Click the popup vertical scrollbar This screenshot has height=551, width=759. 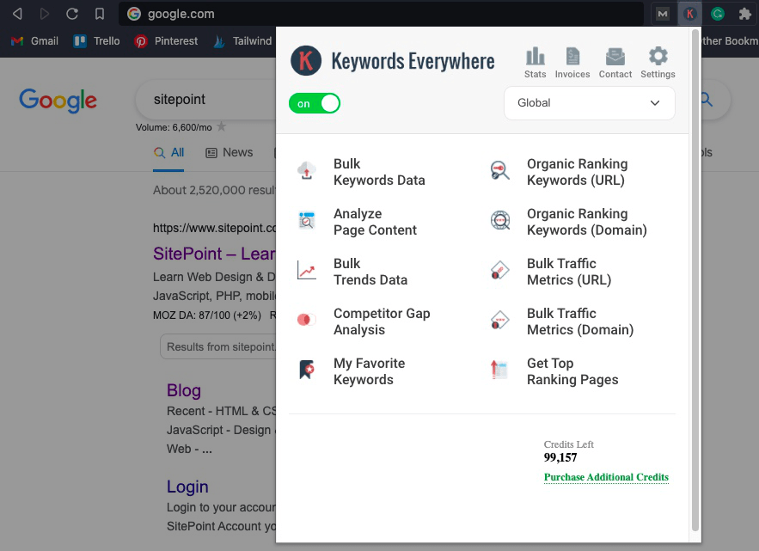click(695, 280)
